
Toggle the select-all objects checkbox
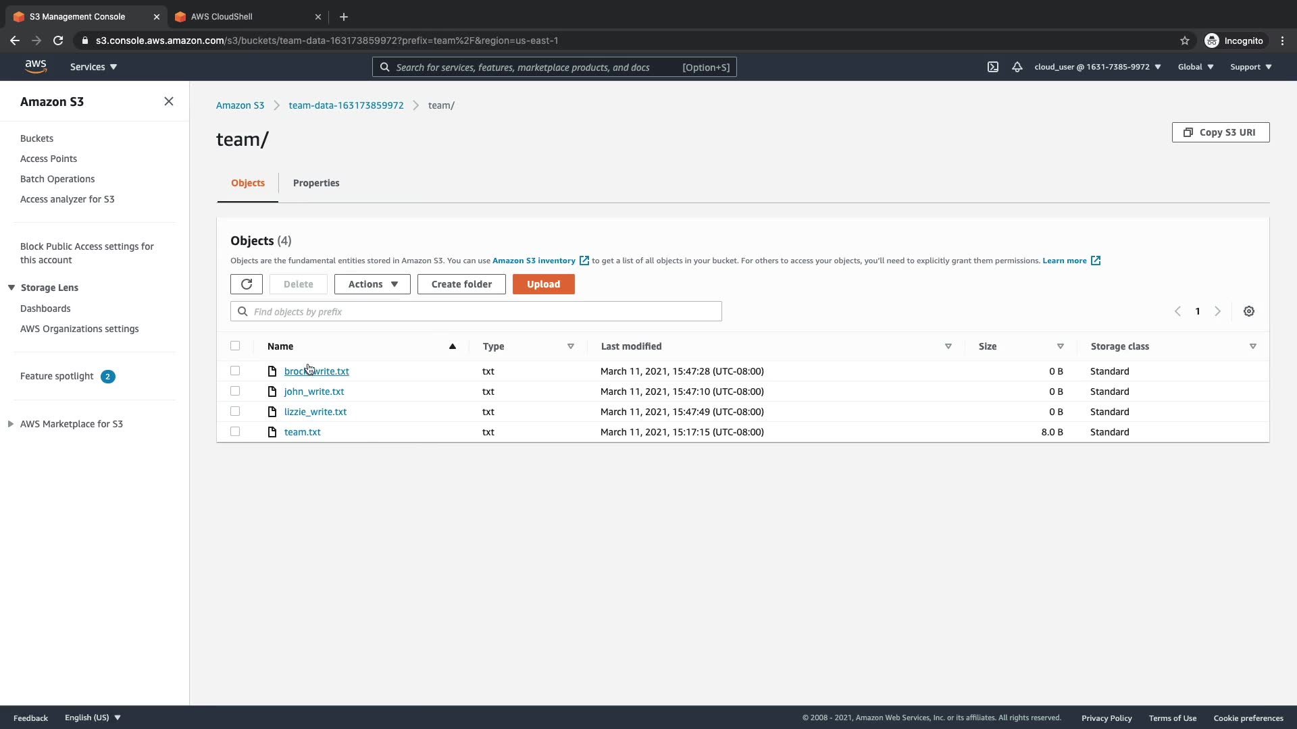pos(235,346)
